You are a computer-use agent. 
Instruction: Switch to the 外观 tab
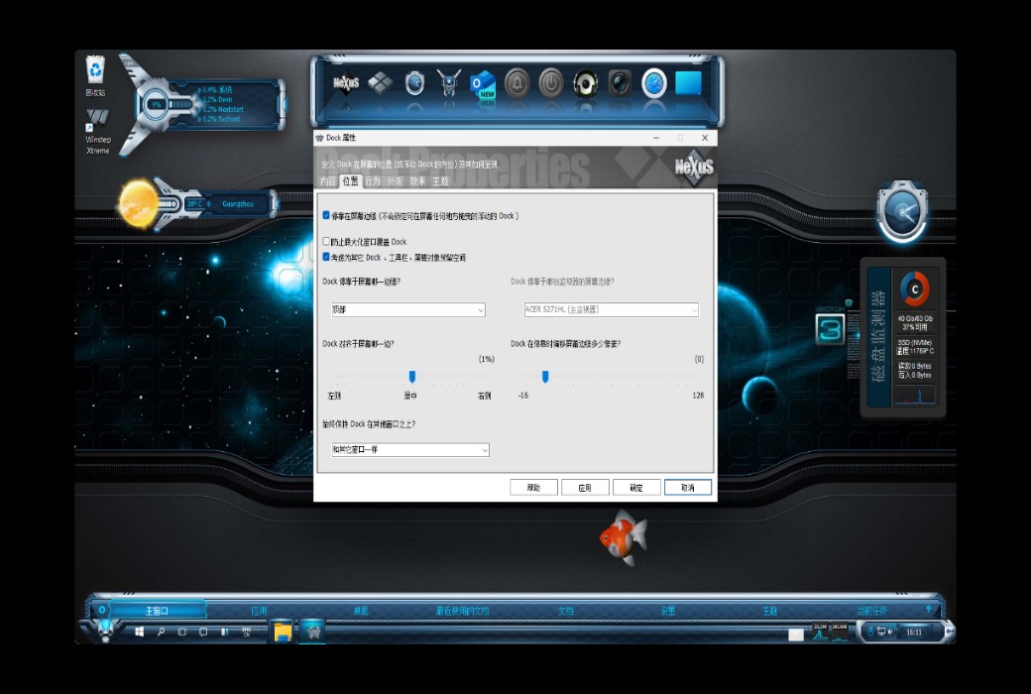pos(396,182)
